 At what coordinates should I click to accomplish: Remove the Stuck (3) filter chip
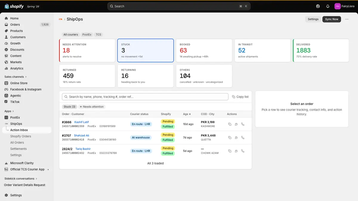[70, 107]
